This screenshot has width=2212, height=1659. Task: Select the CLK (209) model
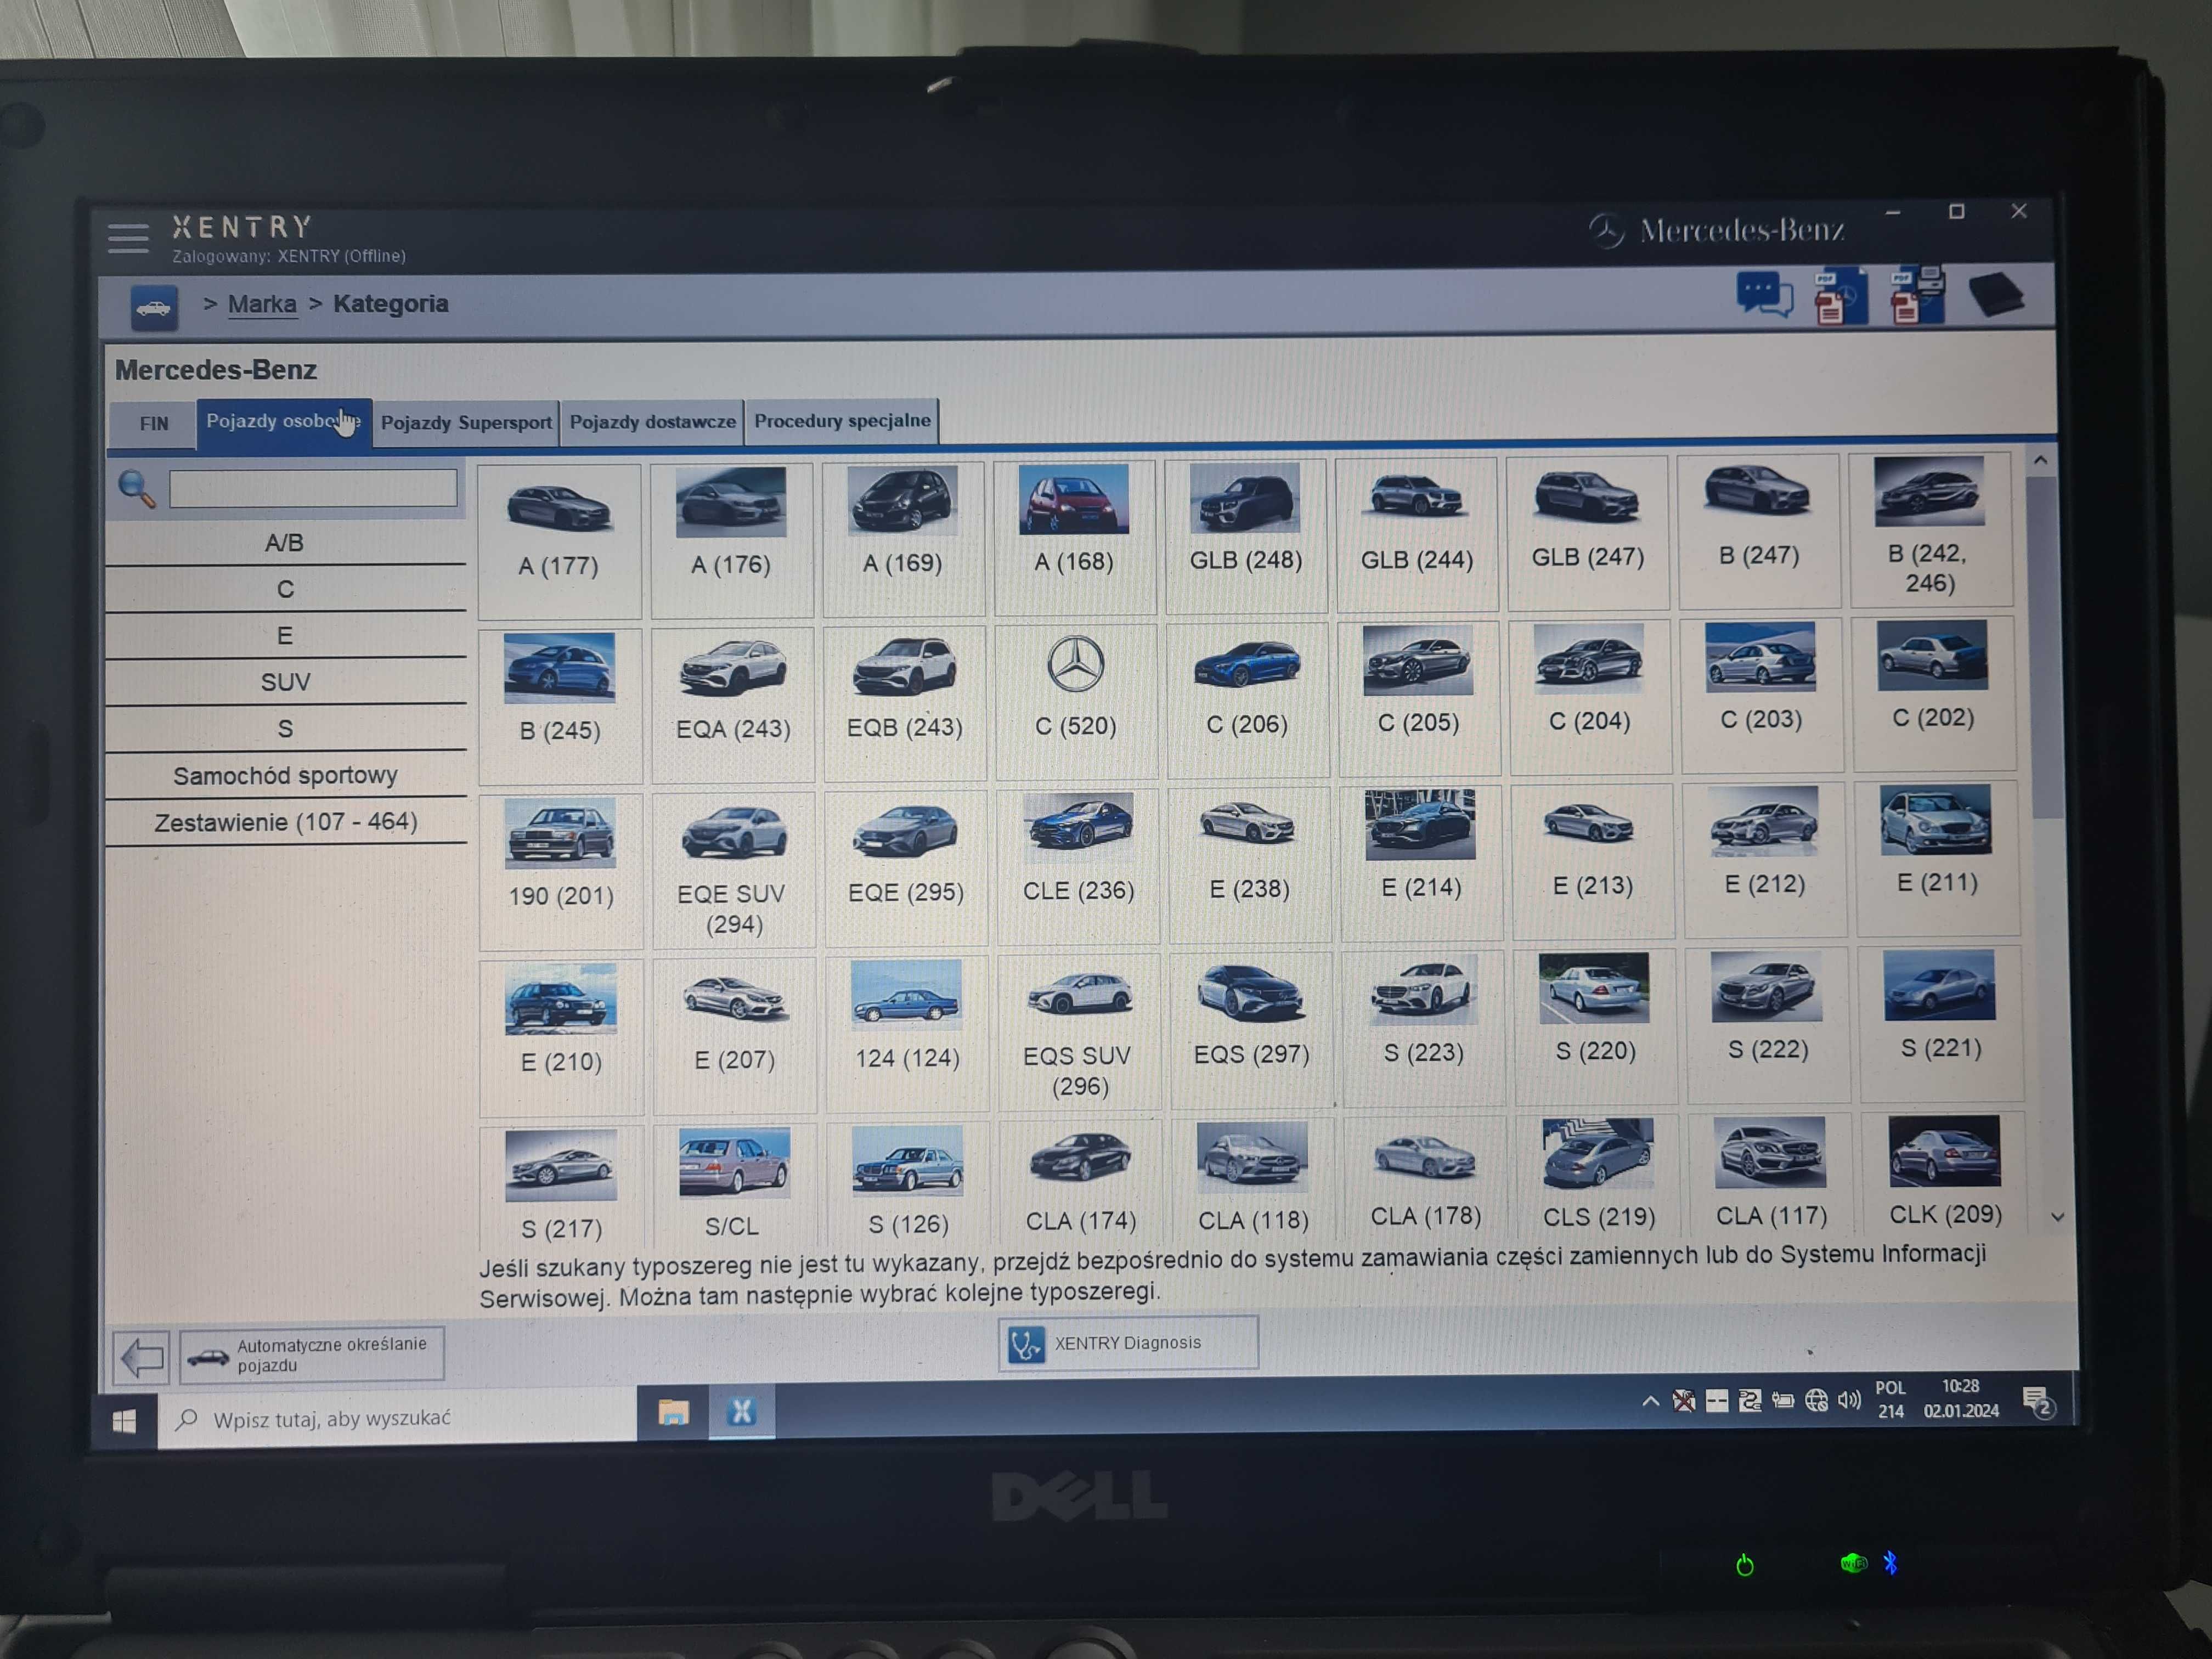[1944, 1172]
